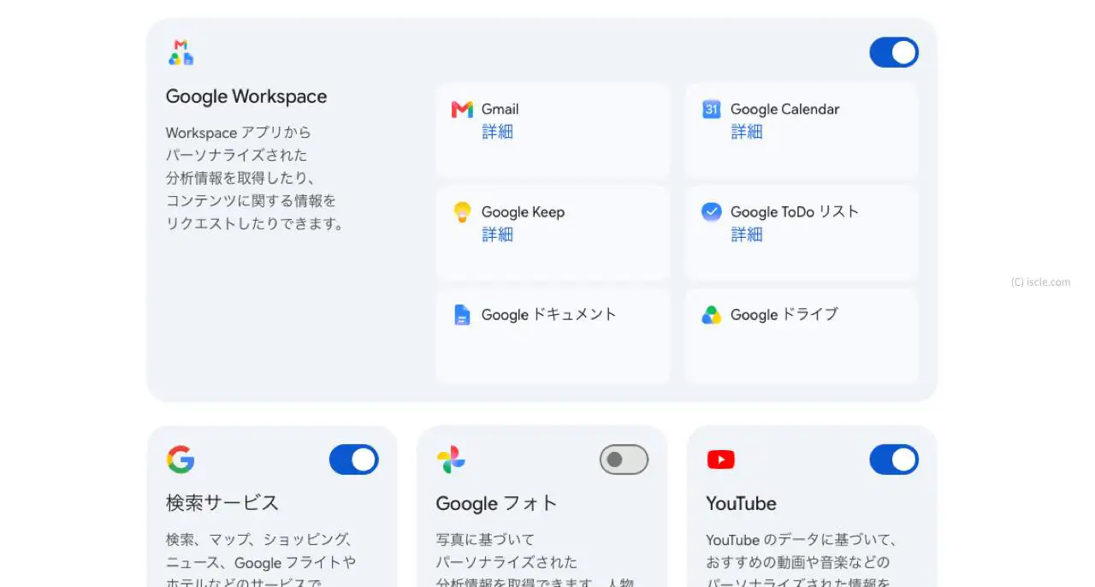This screenshot has height=587, width=1095.
Task: Enable the Google フォト toggle switch
Action: tap(624, 460)
